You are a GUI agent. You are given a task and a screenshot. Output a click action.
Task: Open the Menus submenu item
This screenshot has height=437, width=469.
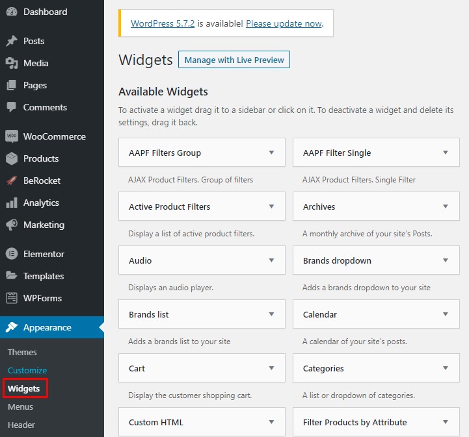tap(20, 407)
